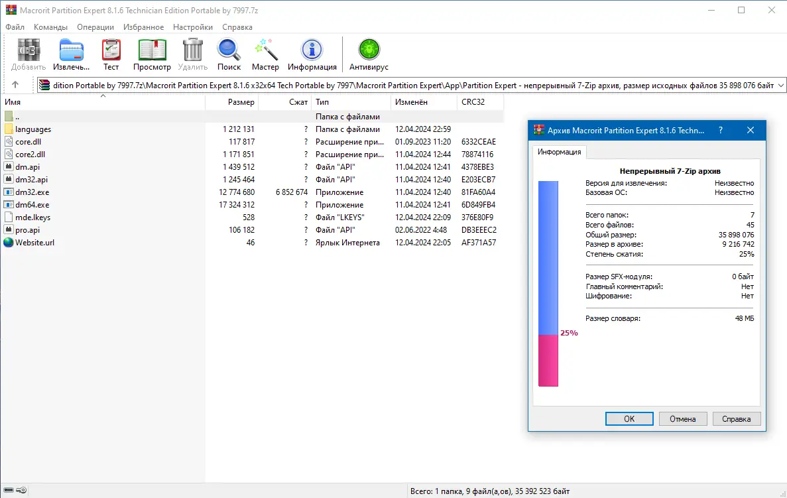Start the Антивирус scan icon

[369, 50]
